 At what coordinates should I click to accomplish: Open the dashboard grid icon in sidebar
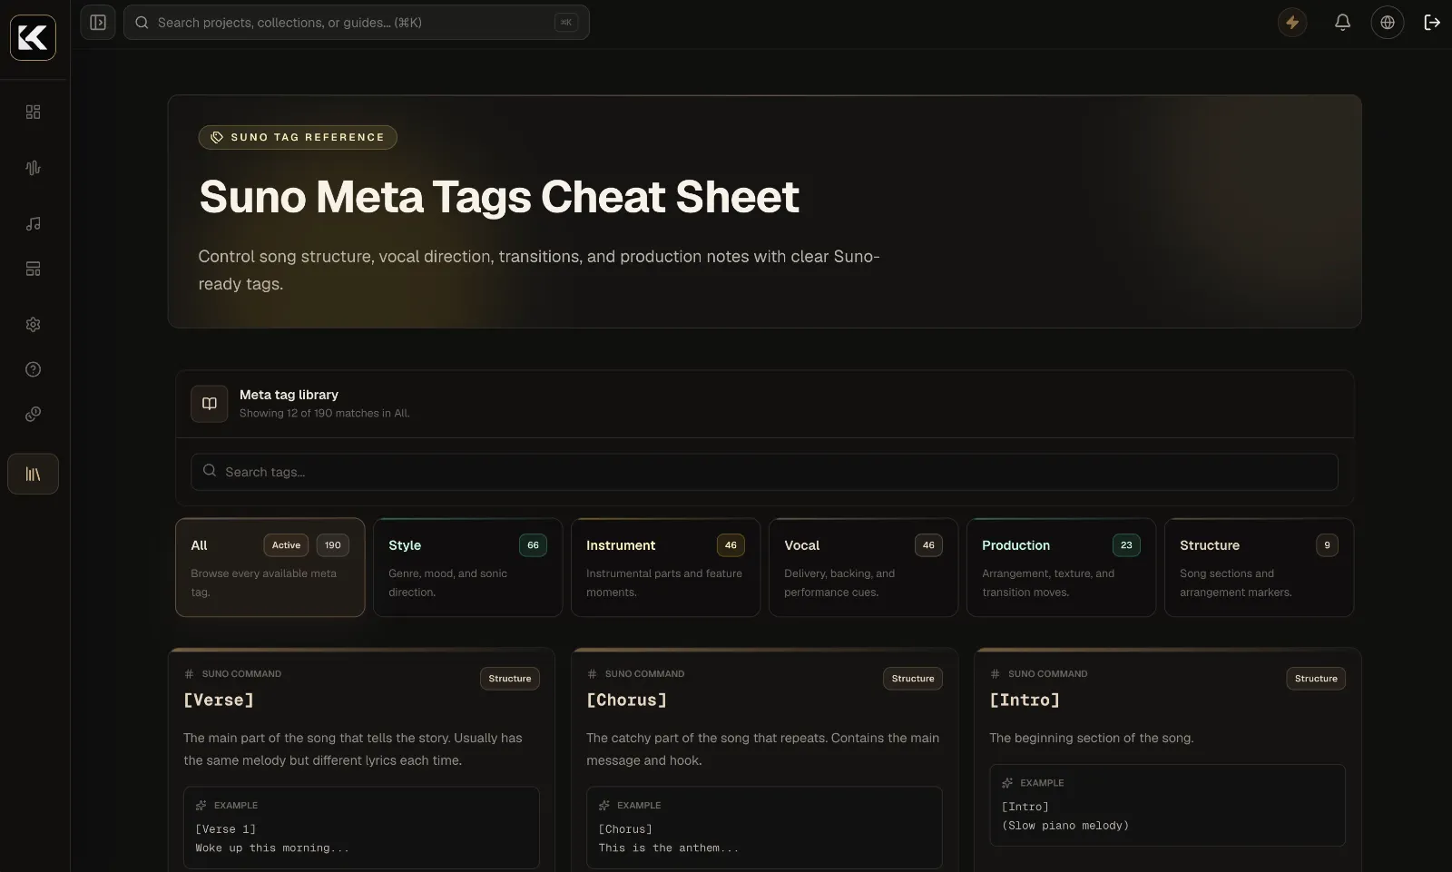[34, 112]
